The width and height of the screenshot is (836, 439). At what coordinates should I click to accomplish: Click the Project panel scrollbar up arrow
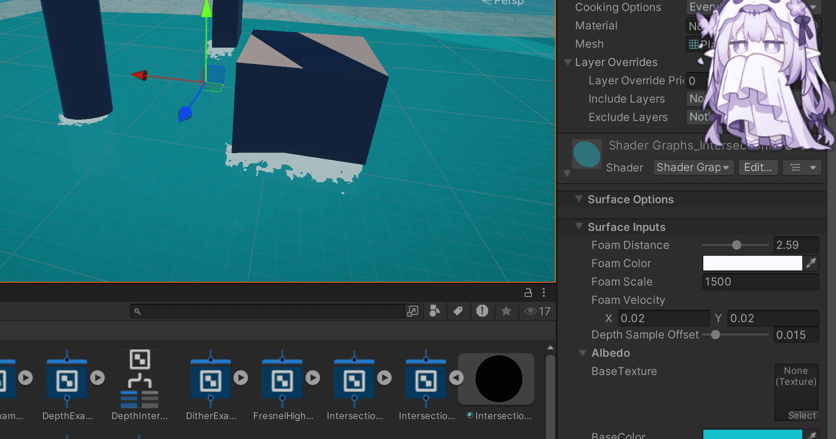[x=550, y=347]
